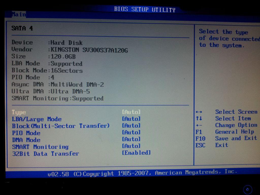Image resolution: width=260 pixels, height=195 pixels.
Task: Click the General Help hint
Action: 235,132
